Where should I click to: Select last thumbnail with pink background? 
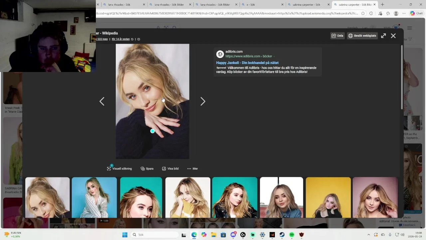click(375, 197)
